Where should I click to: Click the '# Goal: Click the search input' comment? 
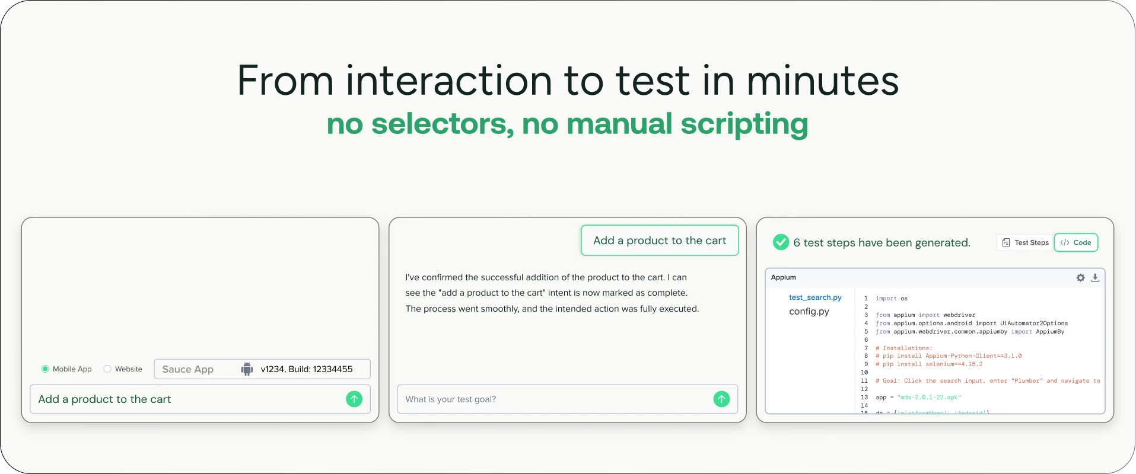click(x=988, y=381)
